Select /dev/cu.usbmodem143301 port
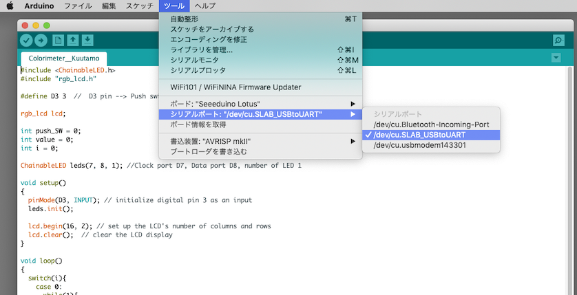Viewport: 577px width, 295px height. [419, 145]
